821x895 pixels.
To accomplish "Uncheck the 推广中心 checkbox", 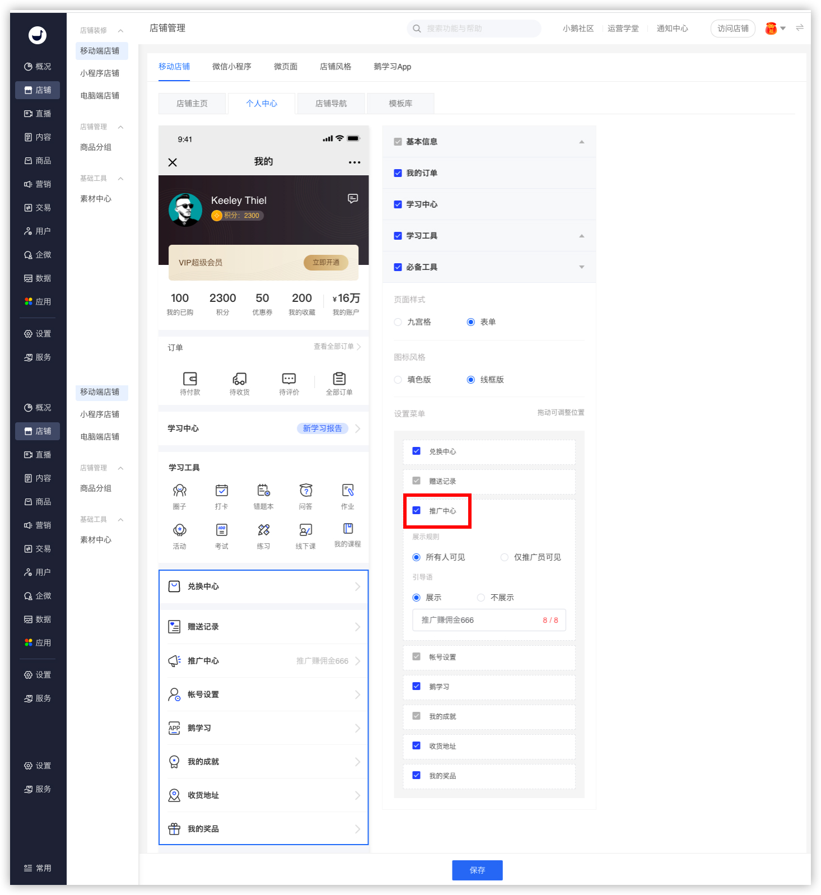I will 416,510.
